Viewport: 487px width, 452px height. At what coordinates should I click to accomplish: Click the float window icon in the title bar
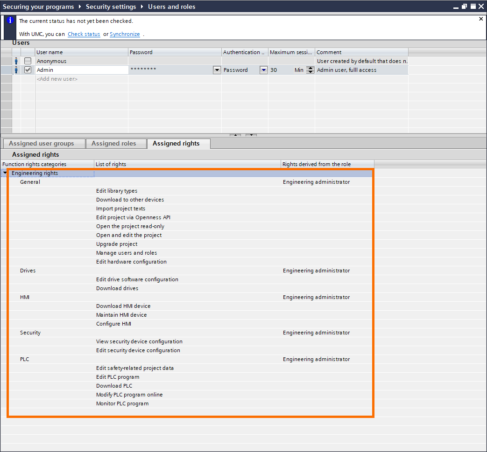[463, 6]
